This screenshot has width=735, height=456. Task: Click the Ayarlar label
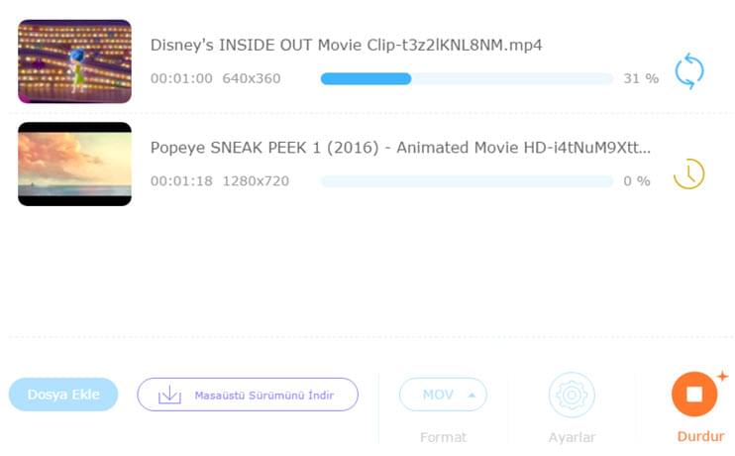(572, 437)
